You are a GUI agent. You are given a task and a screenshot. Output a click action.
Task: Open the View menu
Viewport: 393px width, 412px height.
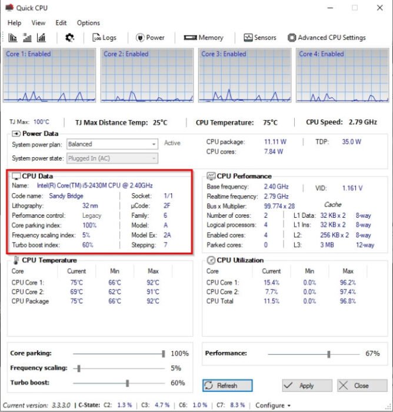[x=38, y=23]
